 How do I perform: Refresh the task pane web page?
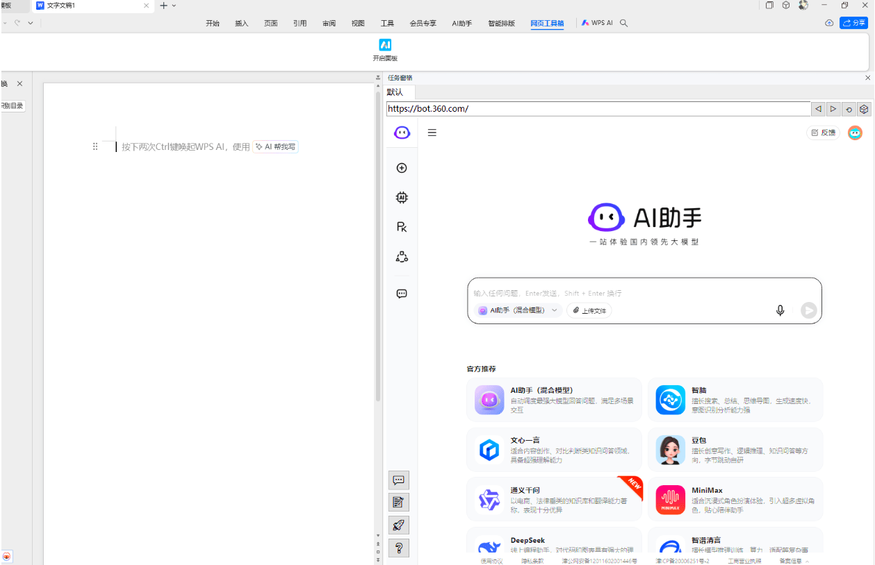[849, 109]
